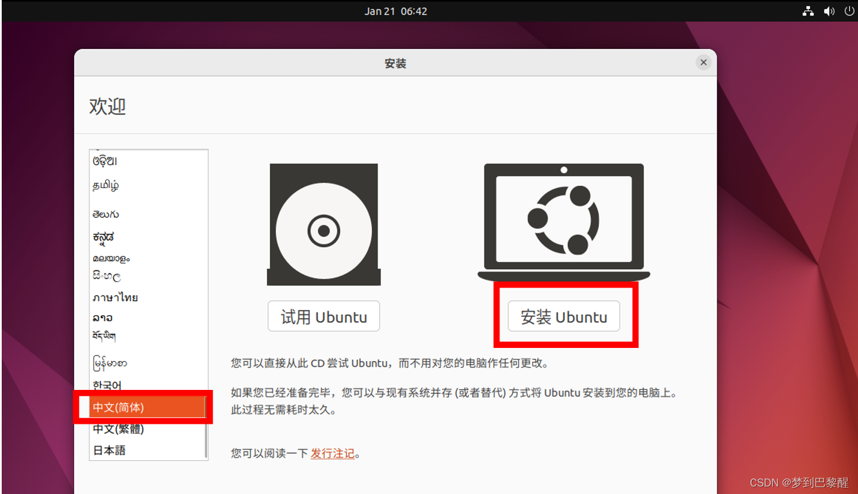The width and height of the screenshot is (858, 494).
Task: Click the laptop Ubuntu logo icon
Action: tap(564, 223)
